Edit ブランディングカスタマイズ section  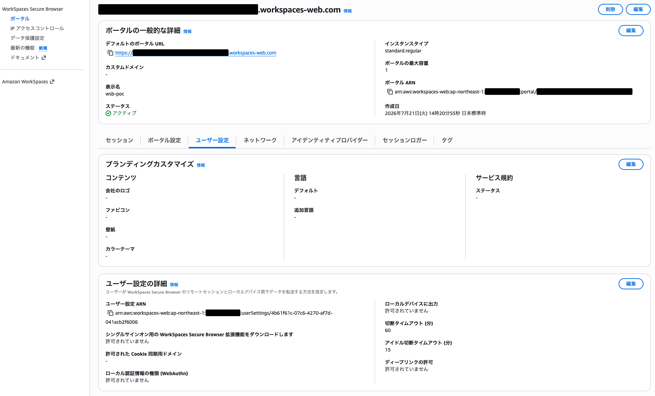[631, 164]
